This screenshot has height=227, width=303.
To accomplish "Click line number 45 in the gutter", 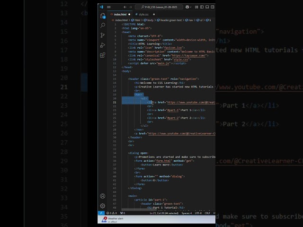I will 115,196.
